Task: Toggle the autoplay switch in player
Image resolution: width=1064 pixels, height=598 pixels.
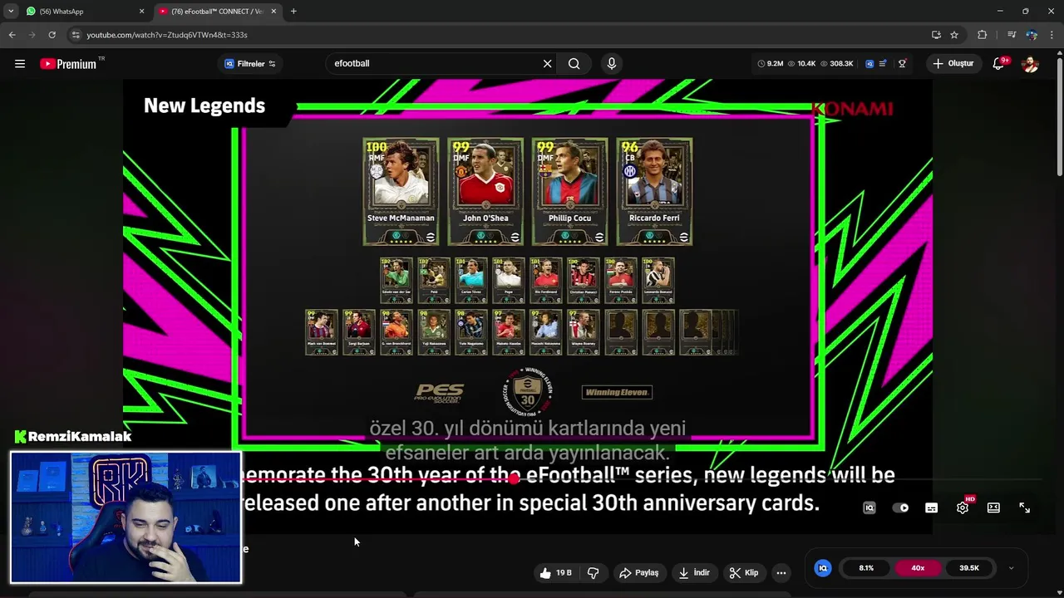Action: [x=900, y=507]
